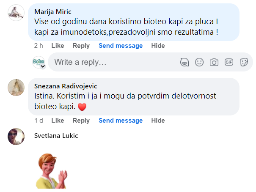Viewport: 256px width, 192px height.
Task: Like Snezana Radivojevic's comment
Action: click(x=58, y=121)
